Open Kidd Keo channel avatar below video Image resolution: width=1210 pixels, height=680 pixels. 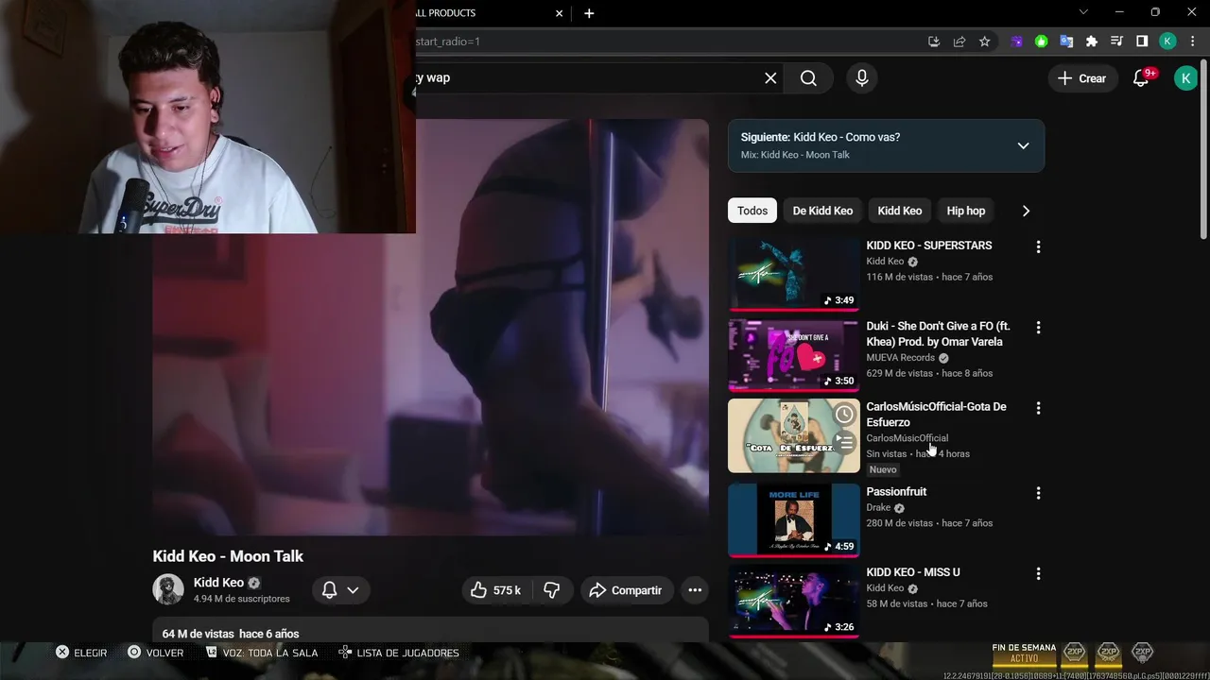click(x=168, y=589)
